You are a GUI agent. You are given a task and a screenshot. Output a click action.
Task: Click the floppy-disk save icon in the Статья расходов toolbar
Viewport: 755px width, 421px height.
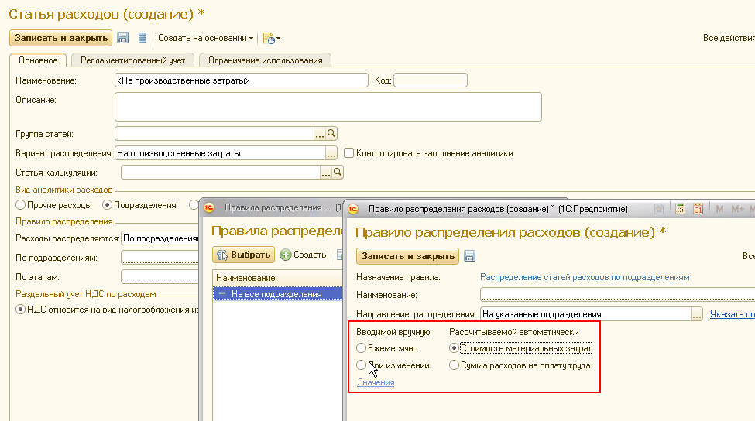123,38
